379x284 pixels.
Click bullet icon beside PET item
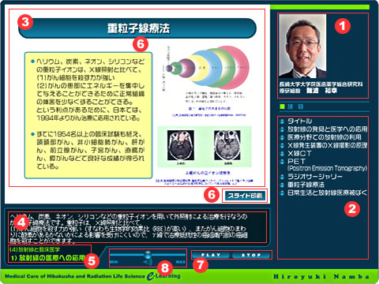(283, 162)
